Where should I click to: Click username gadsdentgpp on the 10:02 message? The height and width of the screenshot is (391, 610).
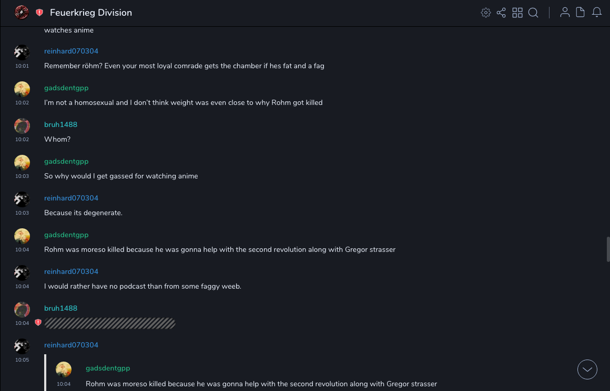[x=66, y=88]
